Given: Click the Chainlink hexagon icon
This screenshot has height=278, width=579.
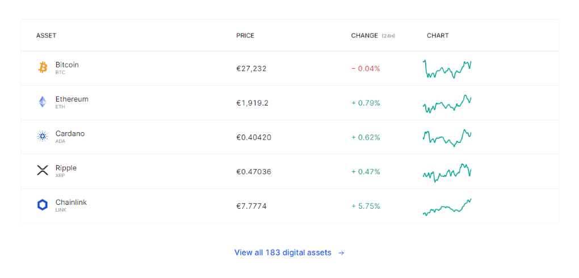Looking at the screenshot, I should pos(43,205).
